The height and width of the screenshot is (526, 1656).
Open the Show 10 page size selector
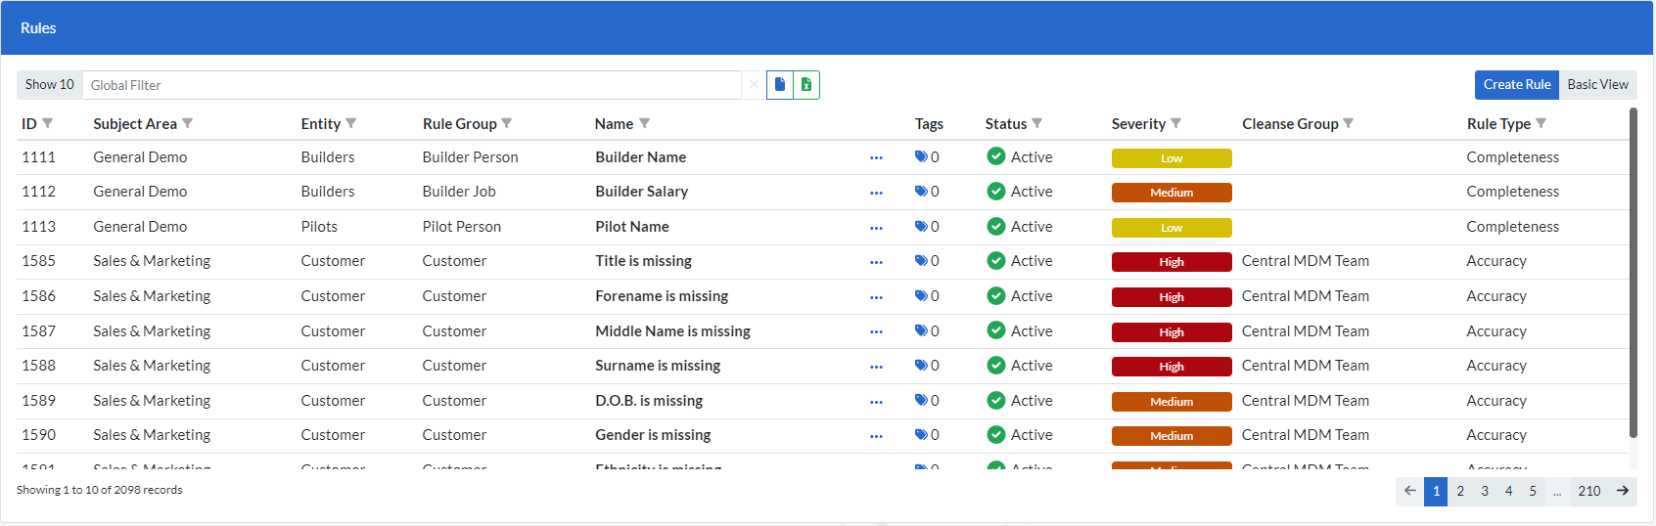click(x=50, y=85)
